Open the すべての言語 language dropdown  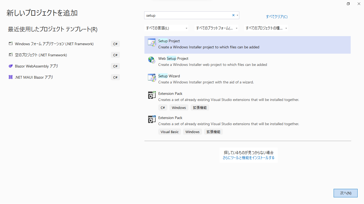(166, 28)
